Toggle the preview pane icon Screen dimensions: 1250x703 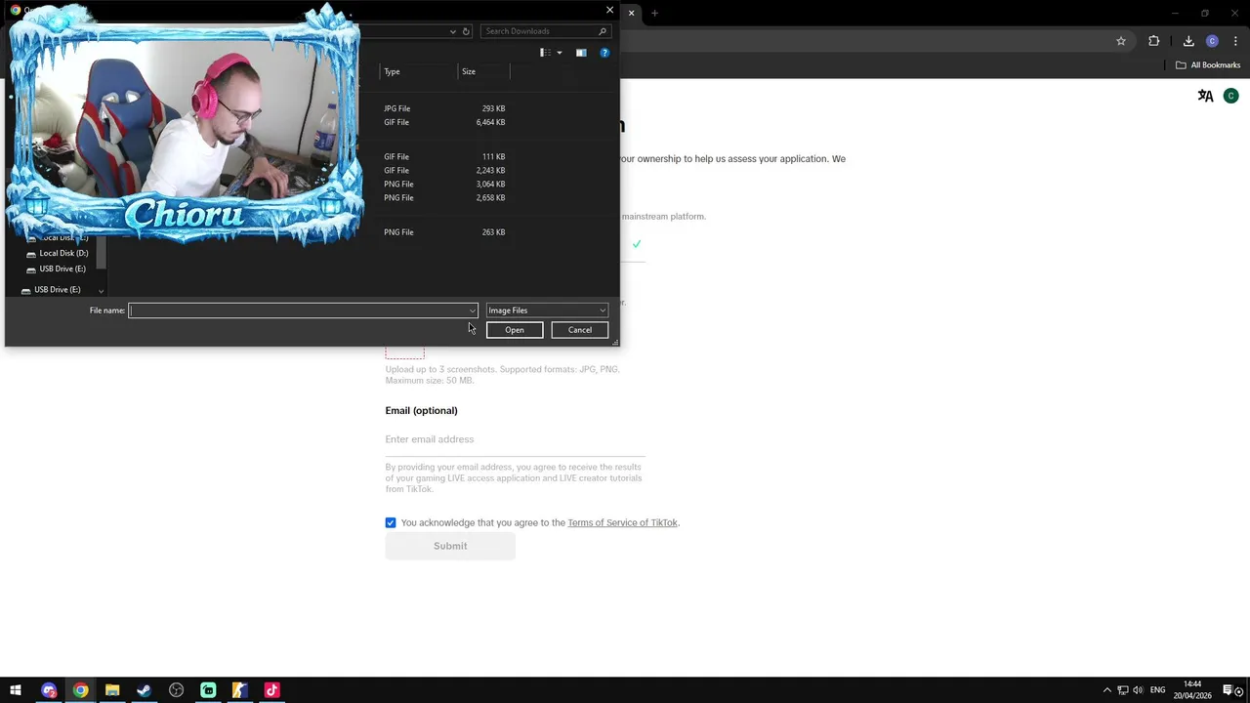581,53
